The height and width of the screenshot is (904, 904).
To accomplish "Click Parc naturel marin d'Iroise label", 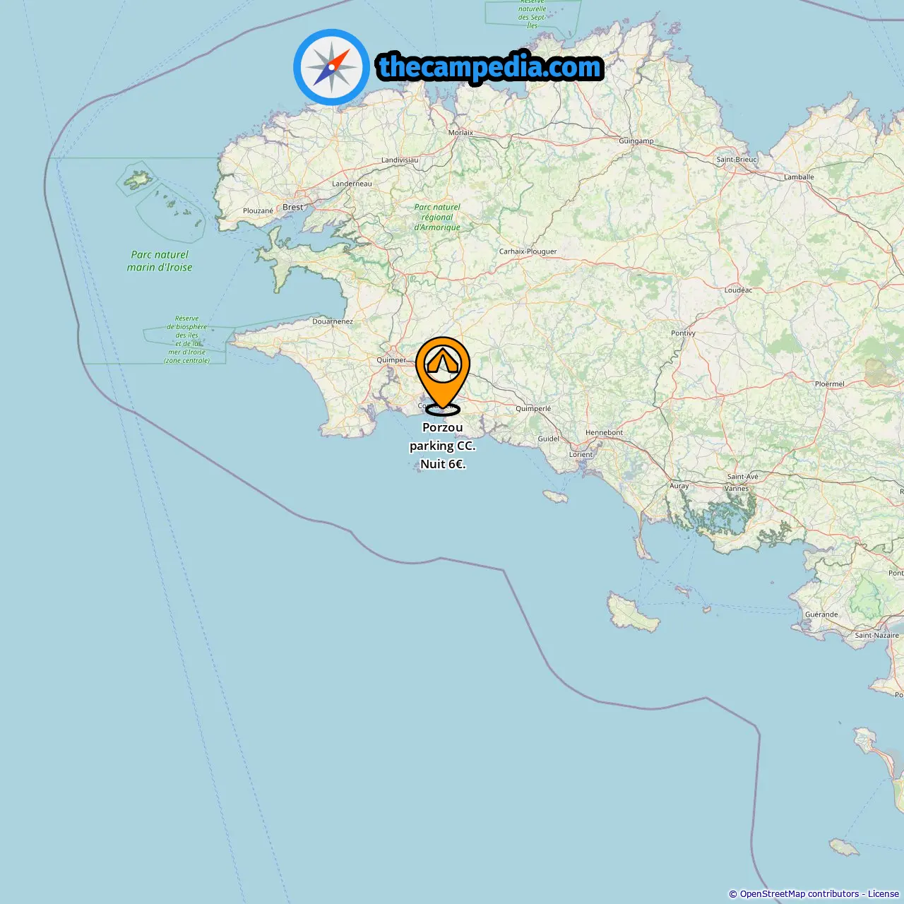I will 160,261.
